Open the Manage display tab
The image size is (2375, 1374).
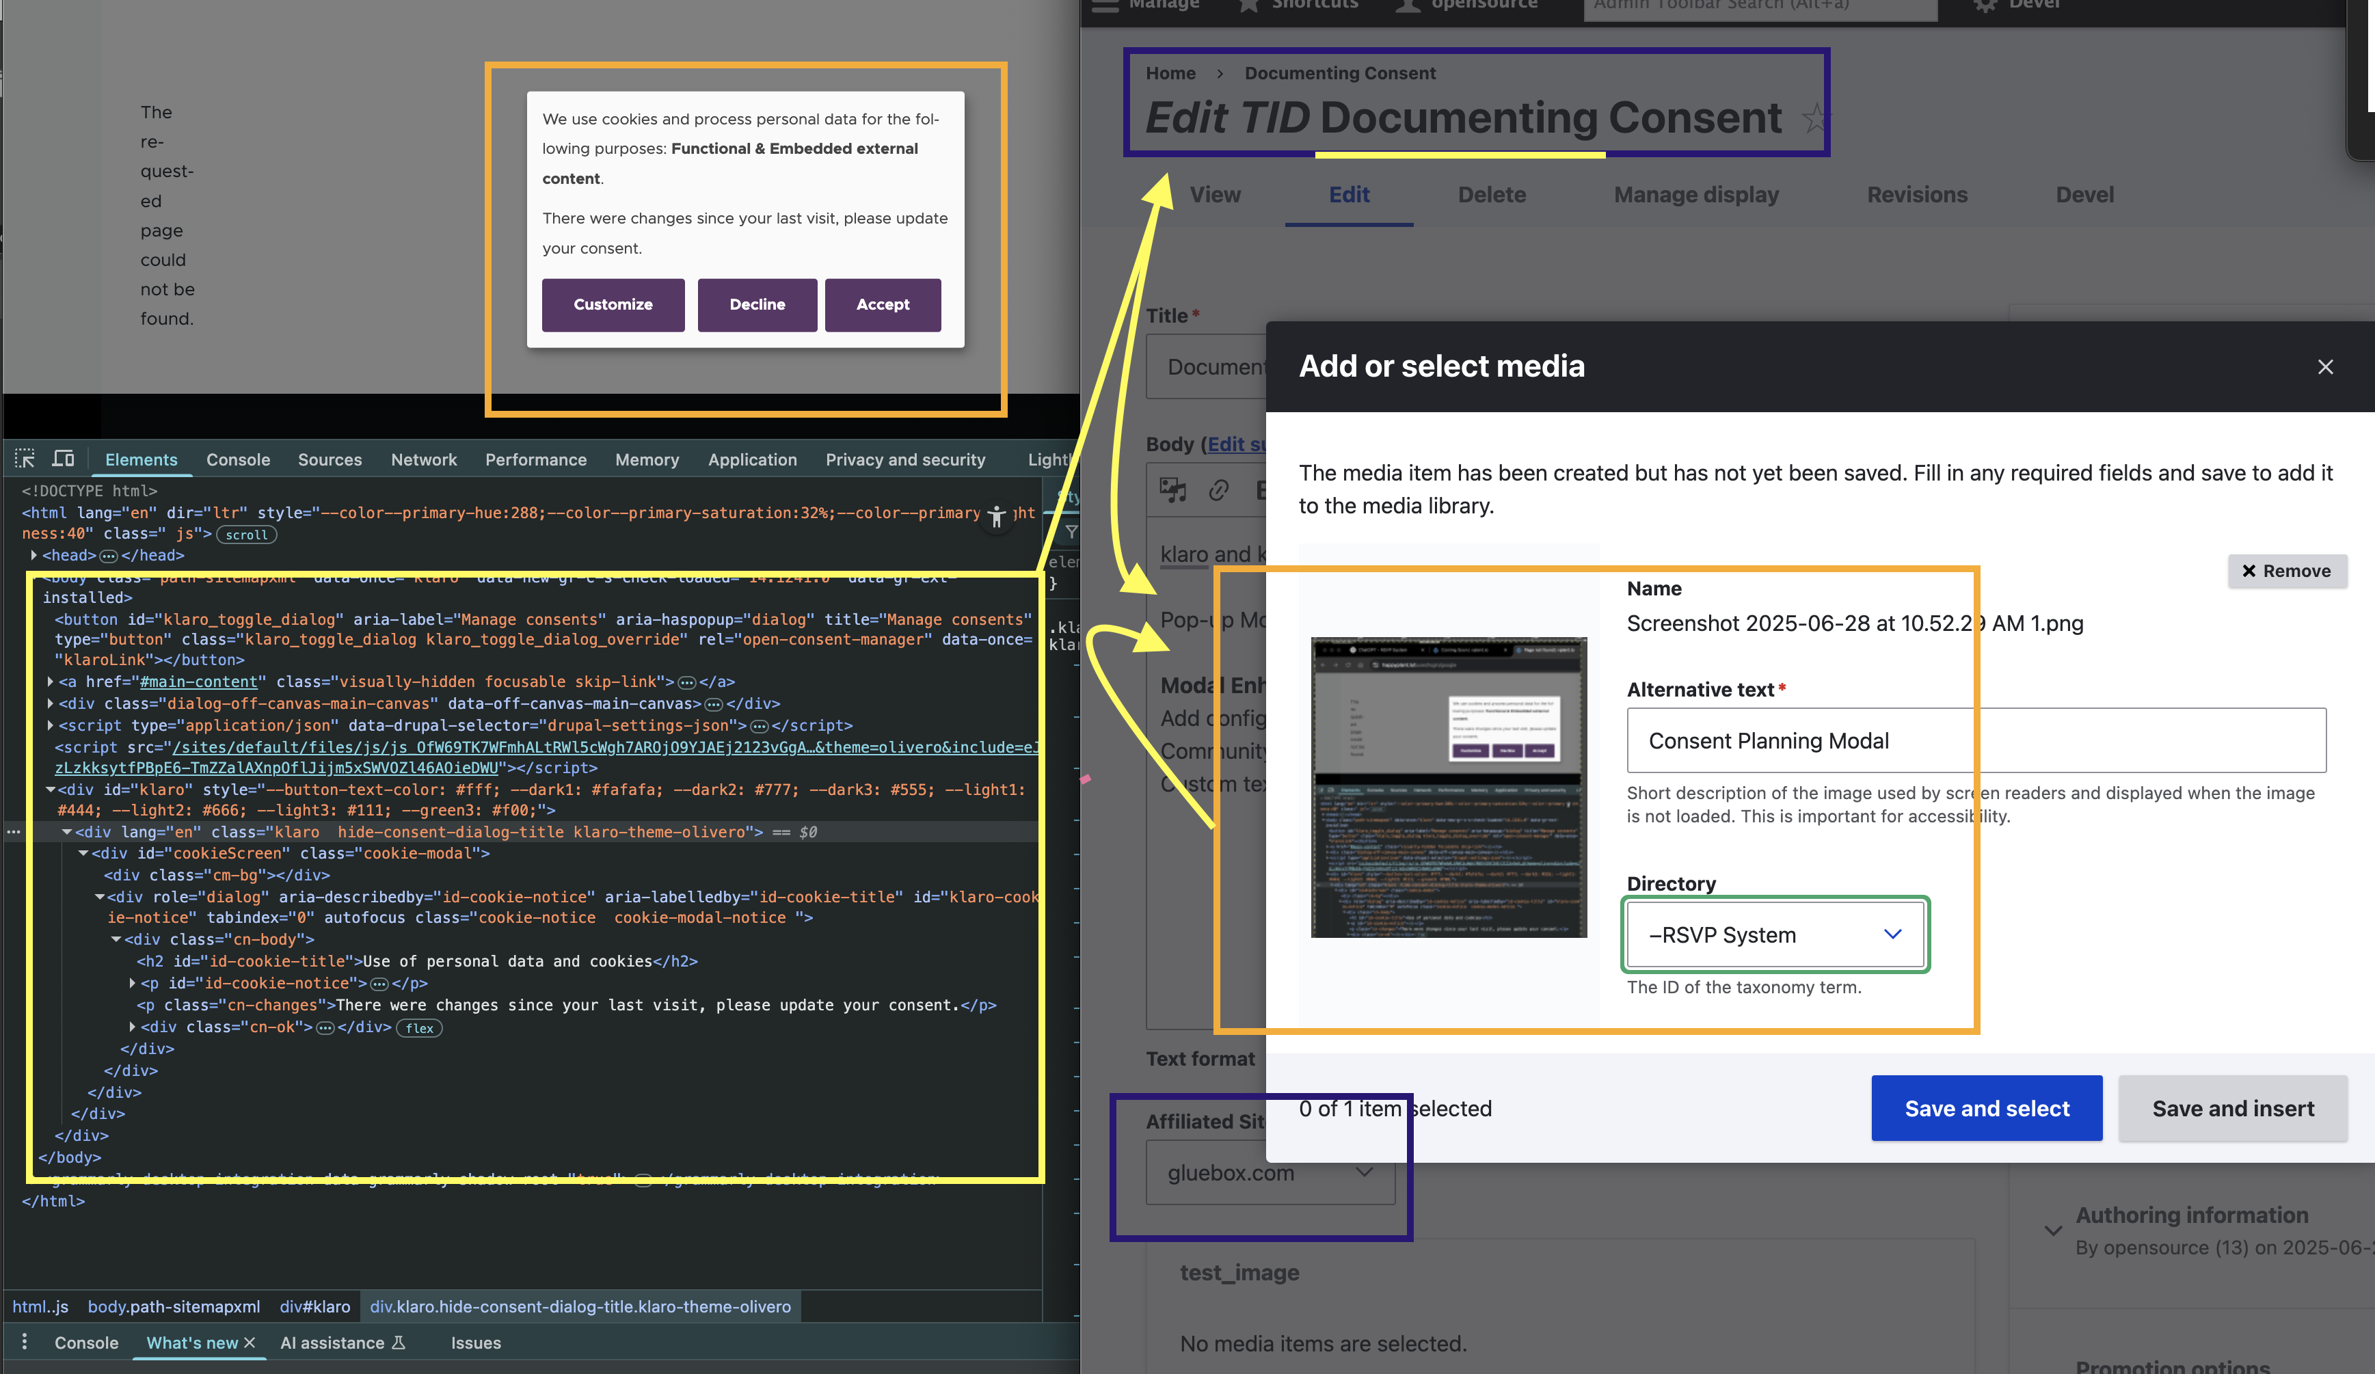[x=1696, y=195]
